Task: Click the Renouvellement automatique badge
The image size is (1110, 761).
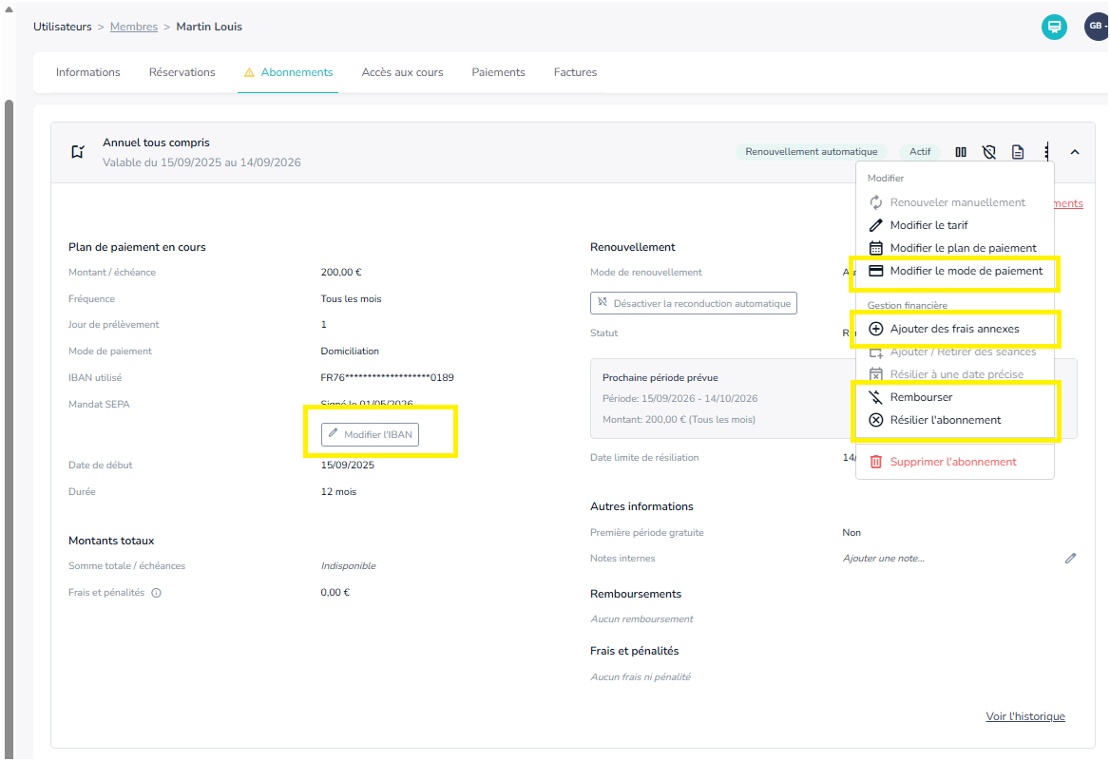Action: pos(812,151)
